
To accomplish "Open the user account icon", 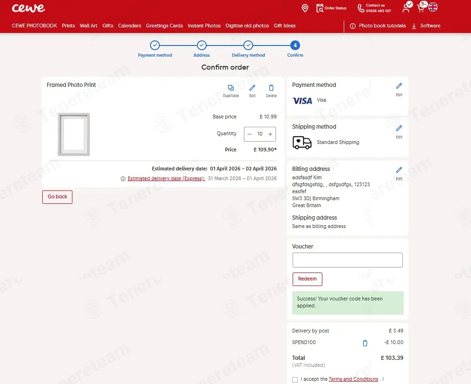I will coord(407,7).
